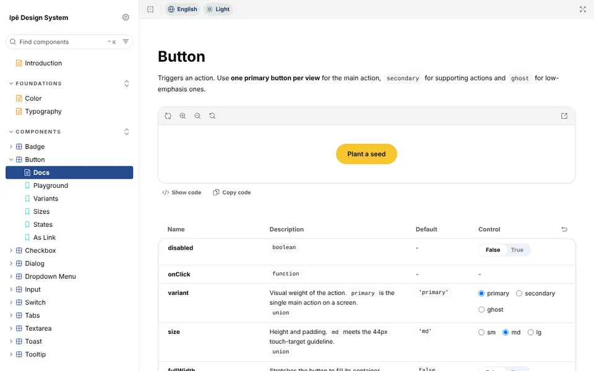
Task: Click Copy code below the preview
Action: point(232,192)
